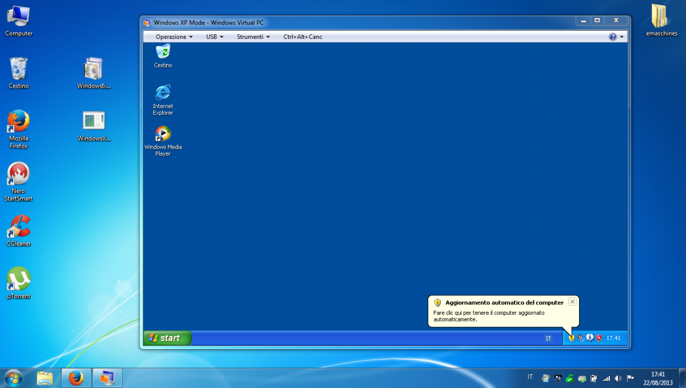Click the Show desktop strip

coord(682,378)
